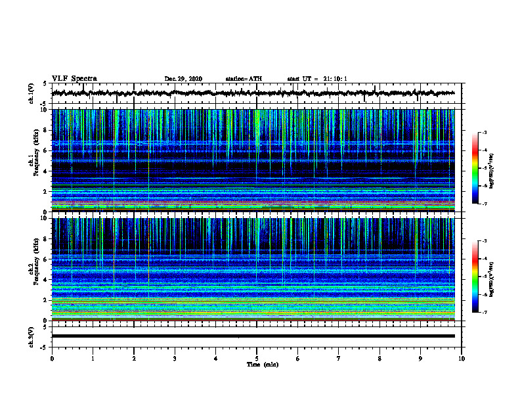Click the thick black ch.3 signal bar

pyautogui.click(x=253, y=336)
